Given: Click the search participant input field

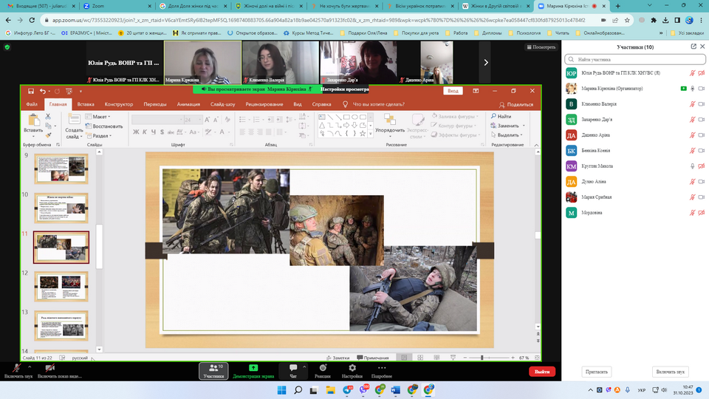Looking at the screenshot, I should pos(634,59).
